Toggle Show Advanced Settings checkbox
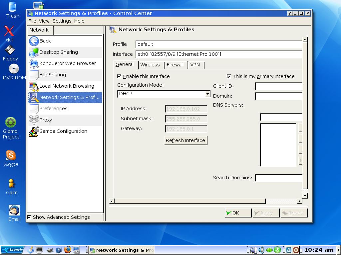The image size is (341, 255). tap(29, 217)
